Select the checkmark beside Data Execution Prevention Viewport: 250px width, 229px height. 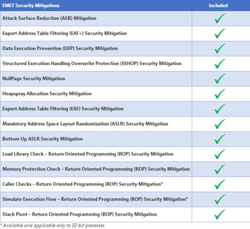(x=220, y=49)
